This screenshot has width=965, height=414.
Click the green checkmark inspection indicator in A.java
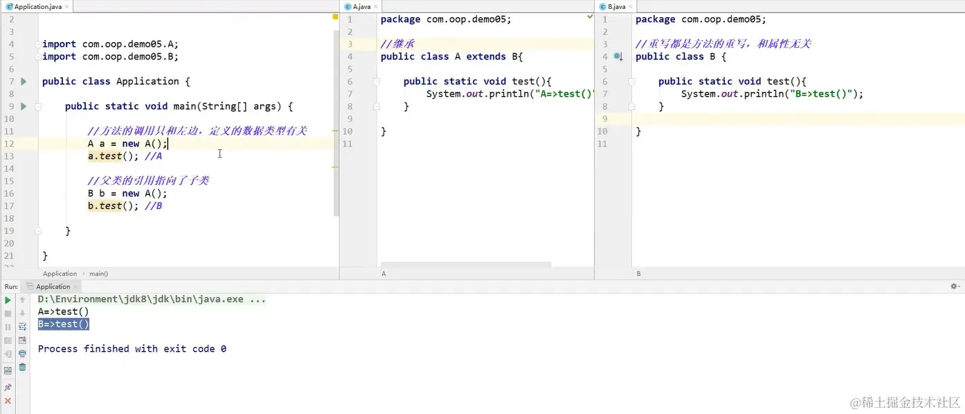[590, 17]
